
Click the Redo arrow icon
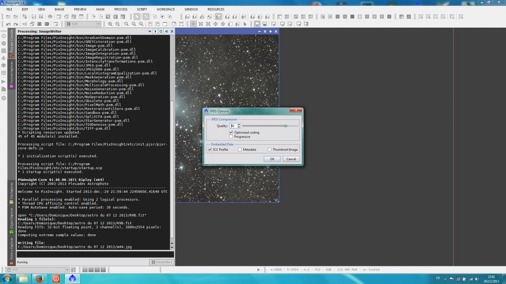(15, 24)
